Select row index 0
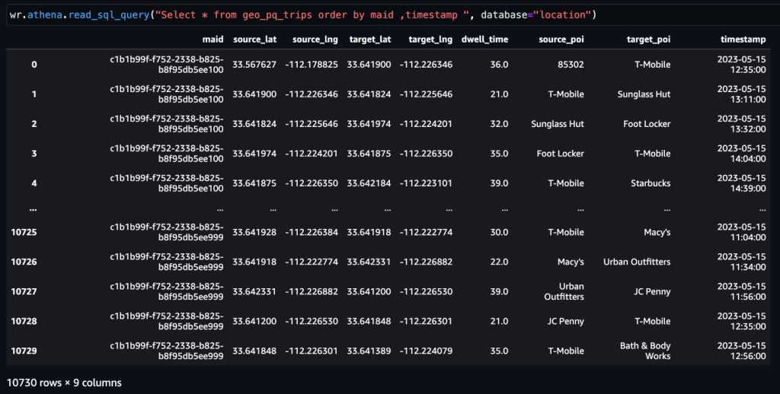Viewport: 780px width, 394px height. click(x=34, y=64)
